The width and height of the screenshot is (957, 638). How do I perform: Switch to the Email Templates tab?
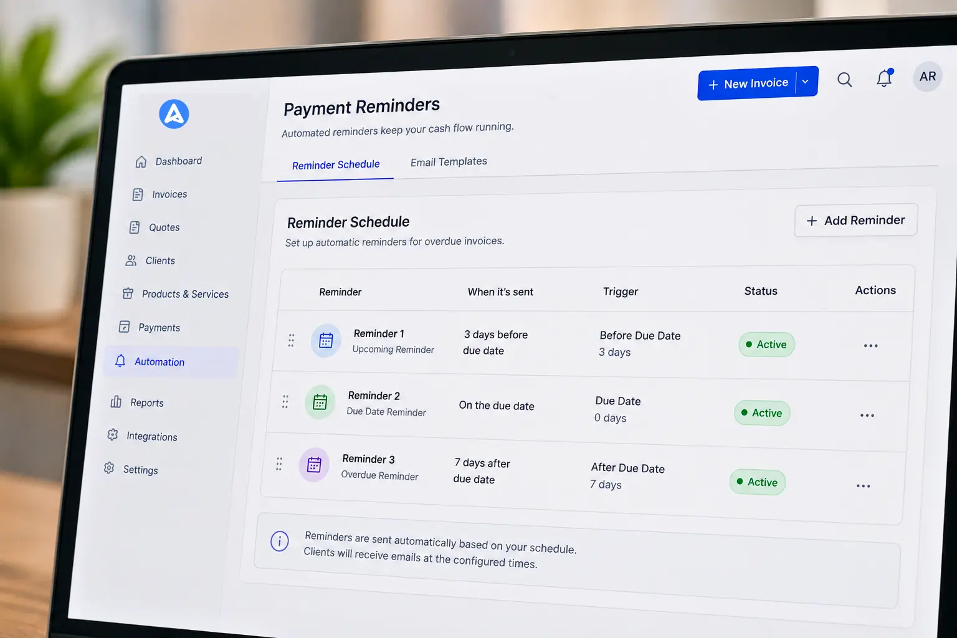click(449, 162)
